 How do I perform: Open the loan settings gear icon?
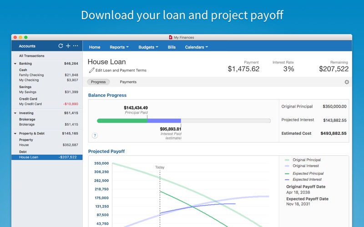pyautogui.click(x=347, y=82)
